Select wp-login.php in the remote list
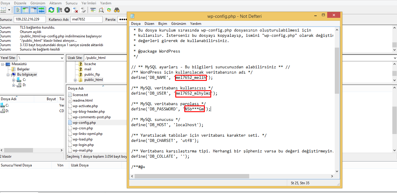Screen dimensions: 397x193 pyautogui.click(x=83, y=145)
